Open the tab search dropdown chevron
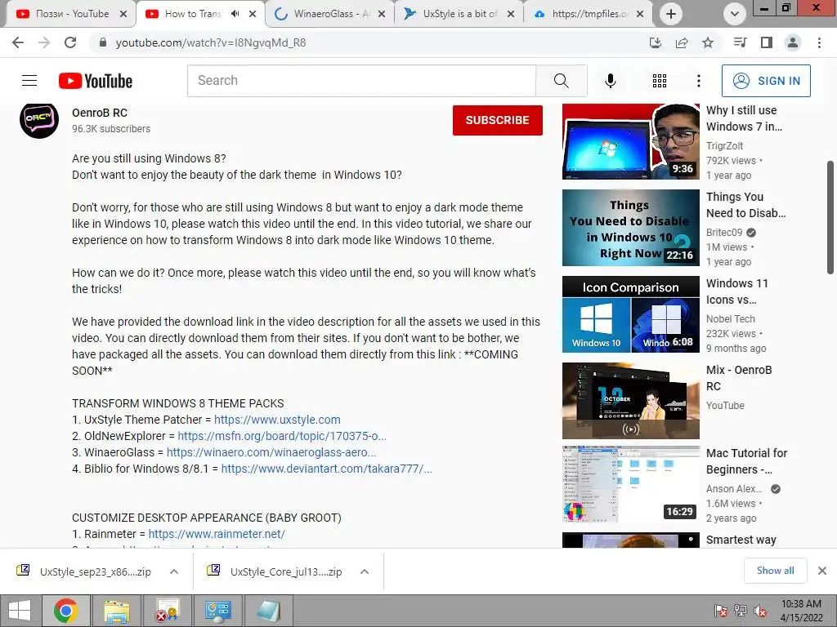The image size is (837, 627). (x=735, y=14)
